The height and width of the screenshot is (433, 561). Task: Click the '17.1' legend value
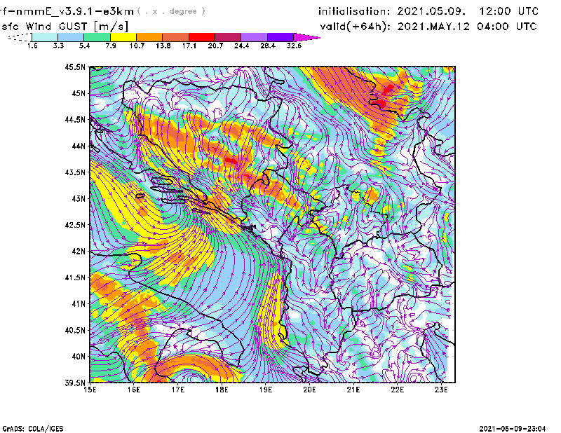coord(189,46)
